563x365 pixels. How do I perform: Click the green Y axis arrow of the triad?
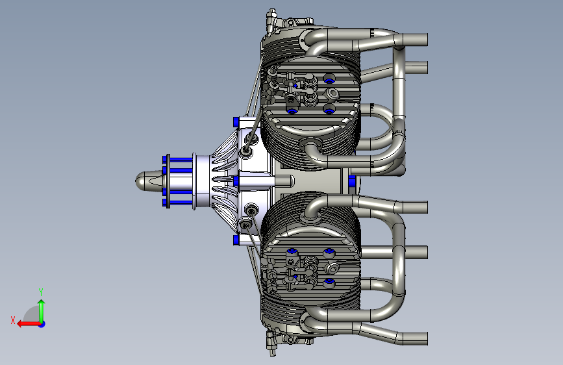(x=42, y=311)
